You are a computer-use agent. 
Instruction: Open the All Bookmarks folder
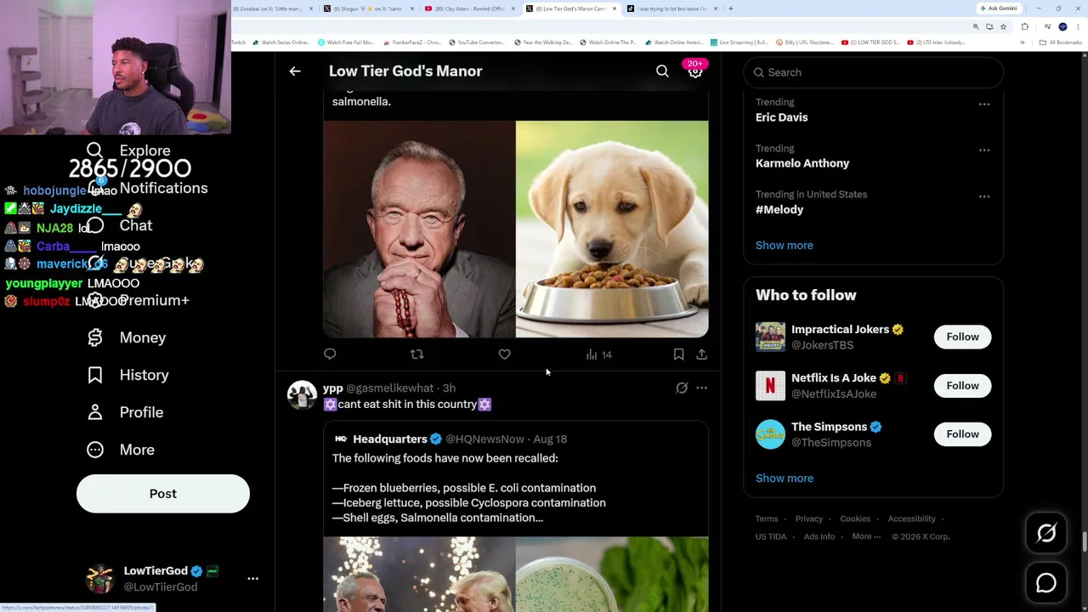click(x=1061, y=42)
